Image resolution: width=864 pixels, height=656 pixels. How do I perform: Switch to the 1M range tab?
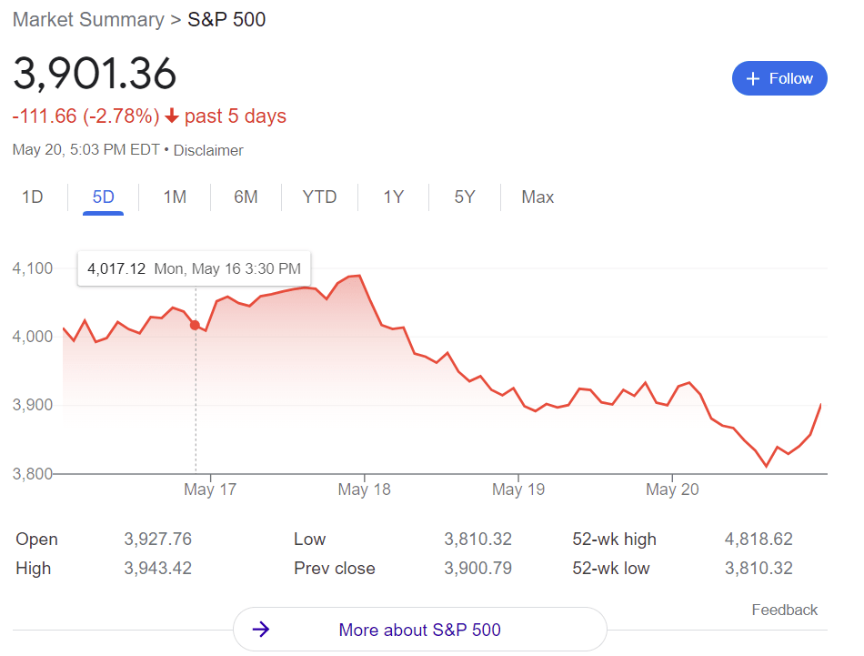tap(175, 197)
